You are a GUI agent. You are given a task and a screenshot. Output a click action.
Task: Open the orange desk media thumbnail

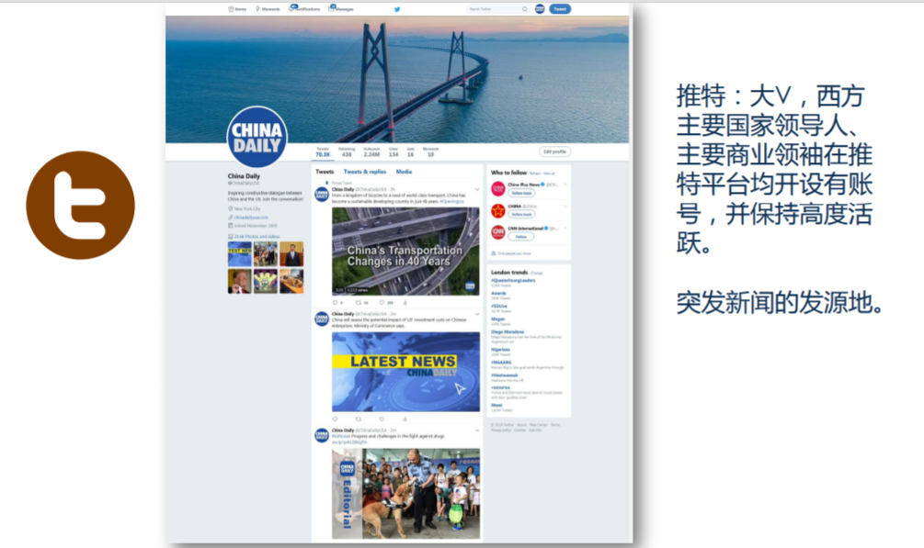pos(291,281)
